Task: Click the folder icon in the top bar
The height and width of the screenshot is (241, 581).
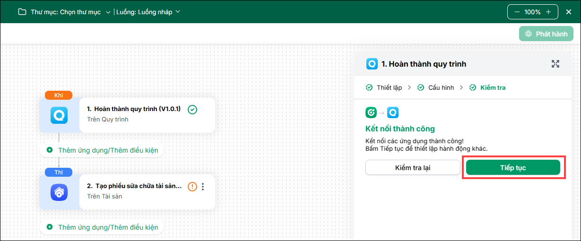Action: pos(22,12)
